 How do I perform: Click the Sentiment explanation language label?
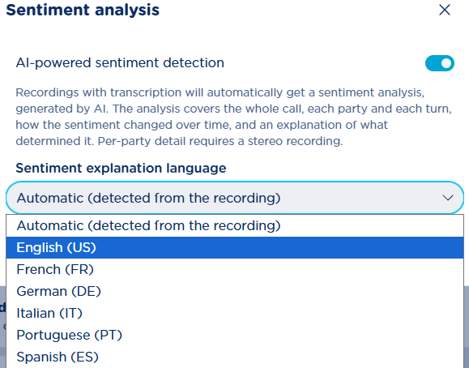(x=121, y=168)
